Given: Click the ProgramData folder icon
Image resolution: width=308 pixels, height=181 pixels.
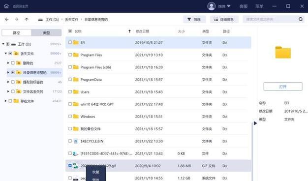Looking at the screenshot, I should [x=76, y=79].
